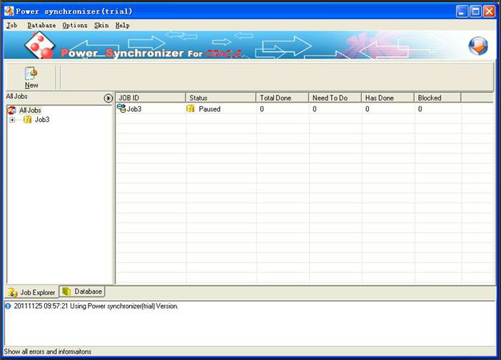This screenshot has width=501, height=360.
Task: Switch to the Database tab
Action: click(x=83, y=292)
